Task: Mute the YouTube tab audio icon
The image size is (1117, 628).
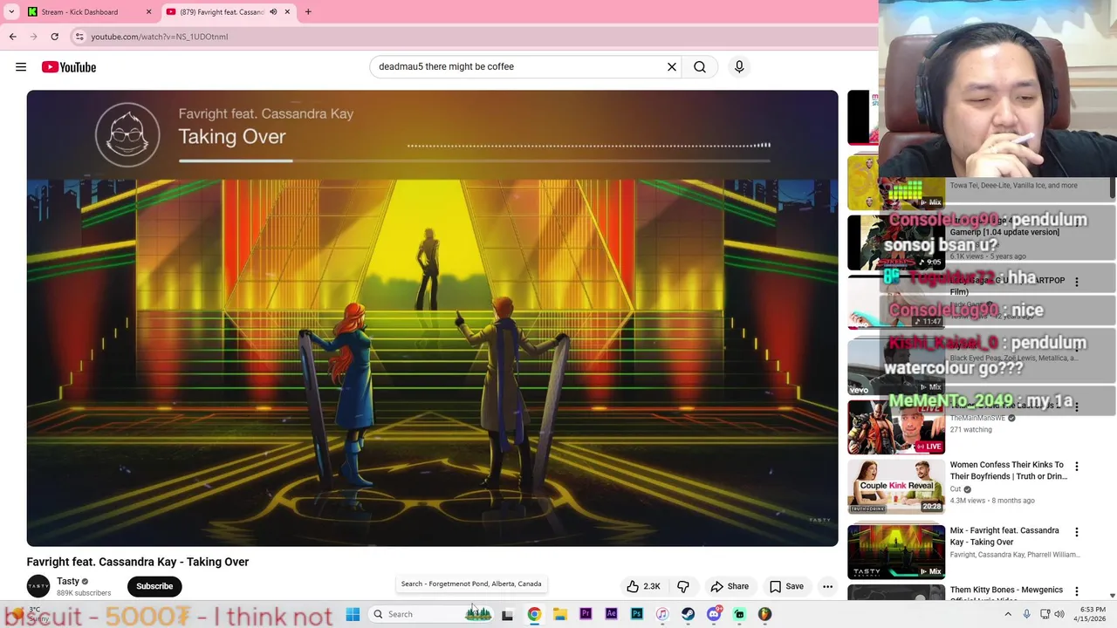Action: [273, 12]
